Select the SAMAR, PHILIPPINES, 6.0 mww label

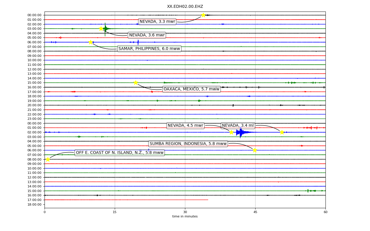149,49
